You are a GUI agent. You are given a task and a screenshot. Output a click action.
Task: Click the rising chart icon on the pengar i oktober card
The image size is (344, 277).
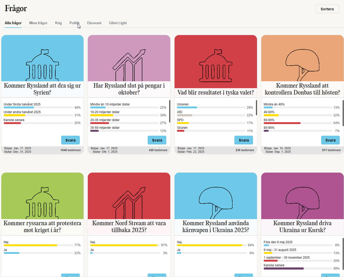coord(129,65)
